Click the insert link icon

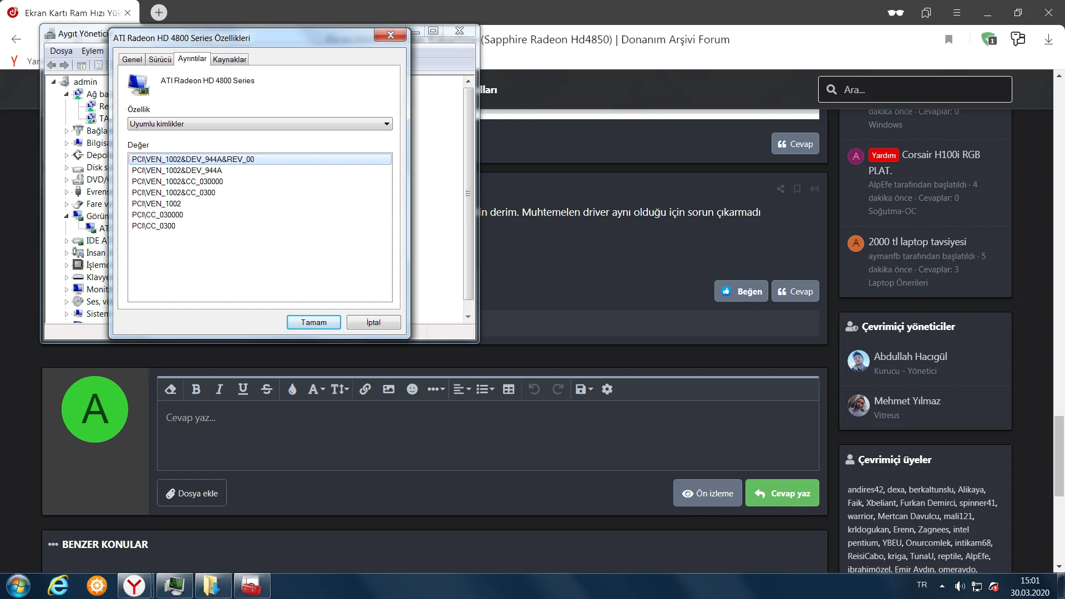point(365,389)
